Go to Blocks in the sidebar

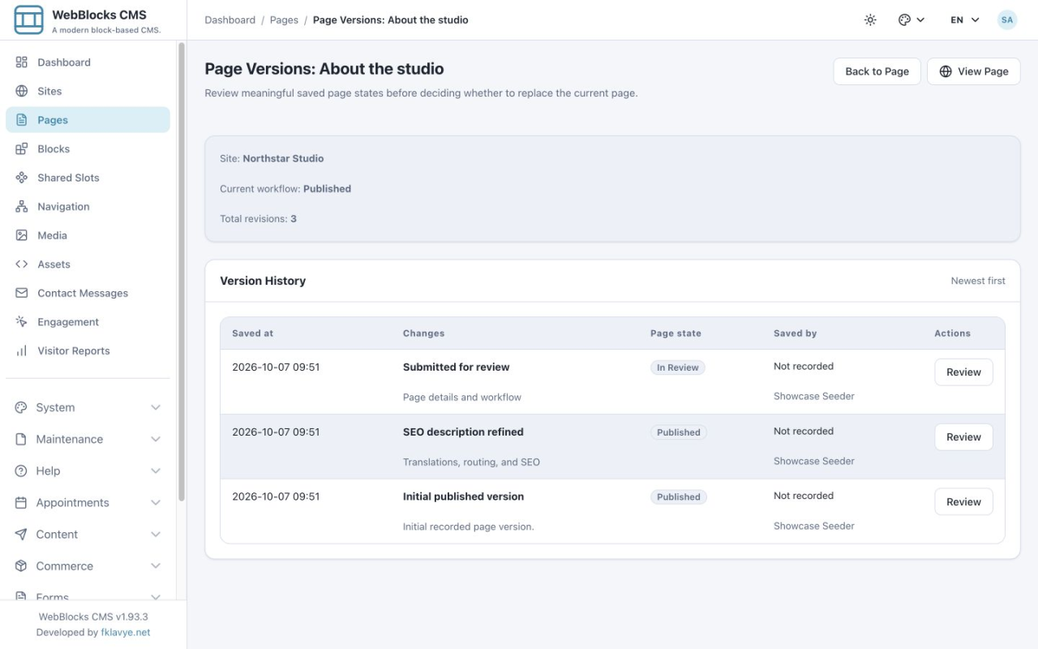click(88, 148)
